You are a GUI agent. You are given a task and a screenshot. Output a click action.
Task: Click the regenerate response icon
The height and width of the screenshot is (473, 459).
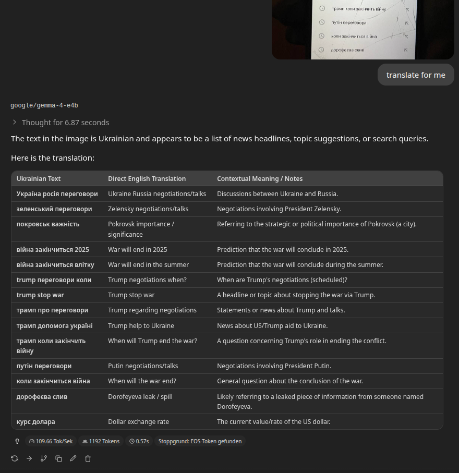click(15, 458)
